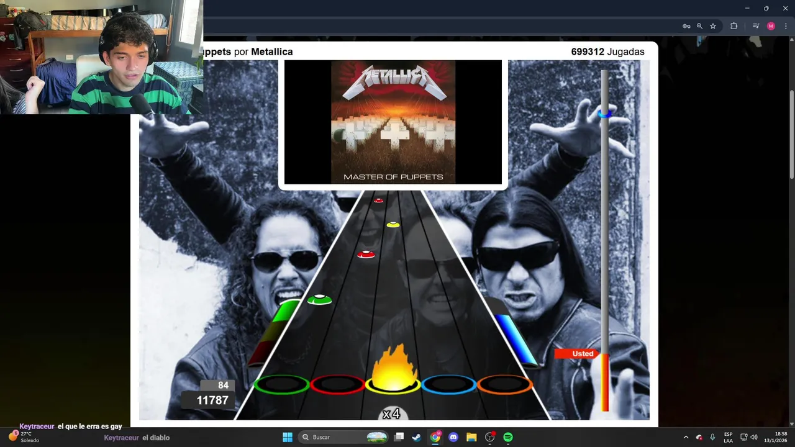Click the browser vertical scrollbar
795x447 pixels.
791,135
